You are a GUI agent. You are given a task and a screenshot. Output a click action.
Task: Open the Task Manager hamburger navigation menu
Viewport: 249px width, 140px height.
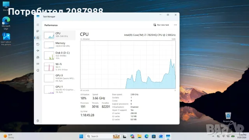pyautogui.click(x=38, y=25)
